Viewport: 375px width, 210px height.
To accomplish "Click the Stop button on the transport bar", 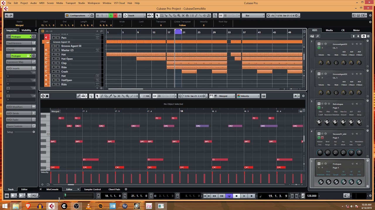I will [236, 196].
